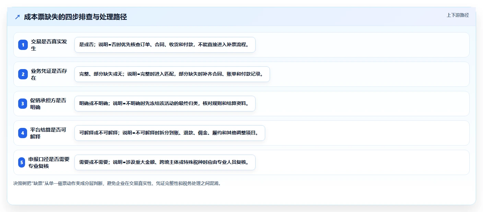Open the 需要或不需要 description box
The width and height of the screenshot is (483, 212).
click(165, 162)
